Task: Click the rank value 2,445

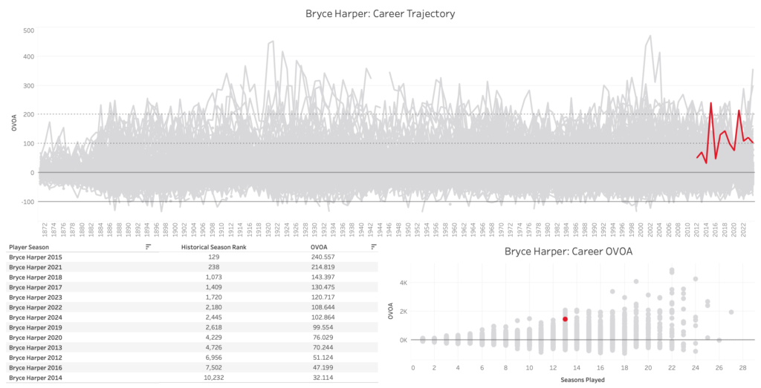Action: 213,318
